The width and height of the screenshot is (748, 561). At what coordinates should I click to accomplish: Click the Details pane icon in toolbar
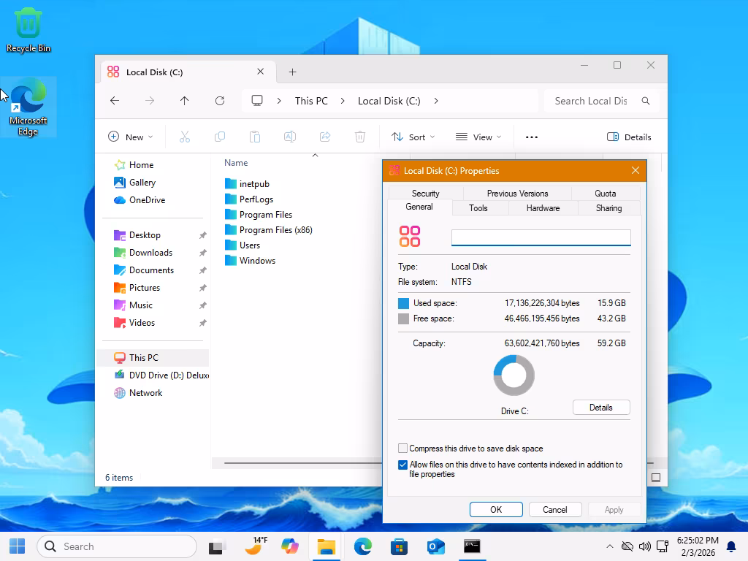click(x=629, y=137)
